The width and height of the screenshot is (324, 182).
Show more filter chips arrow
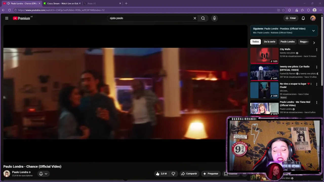pos(314,43)
